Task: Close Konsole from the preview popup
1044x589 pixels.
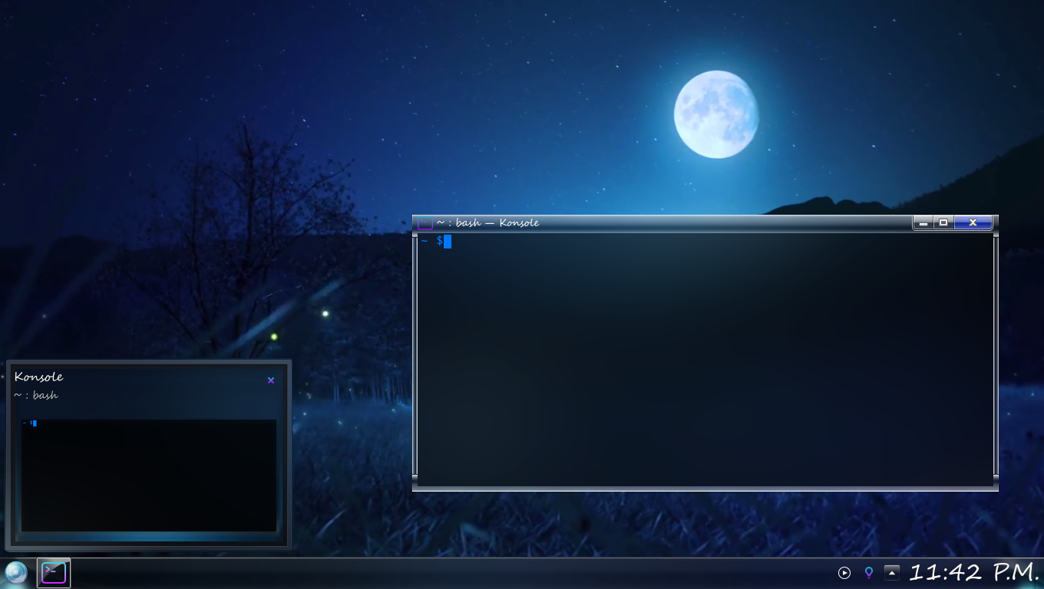Action: click(271, 380)
